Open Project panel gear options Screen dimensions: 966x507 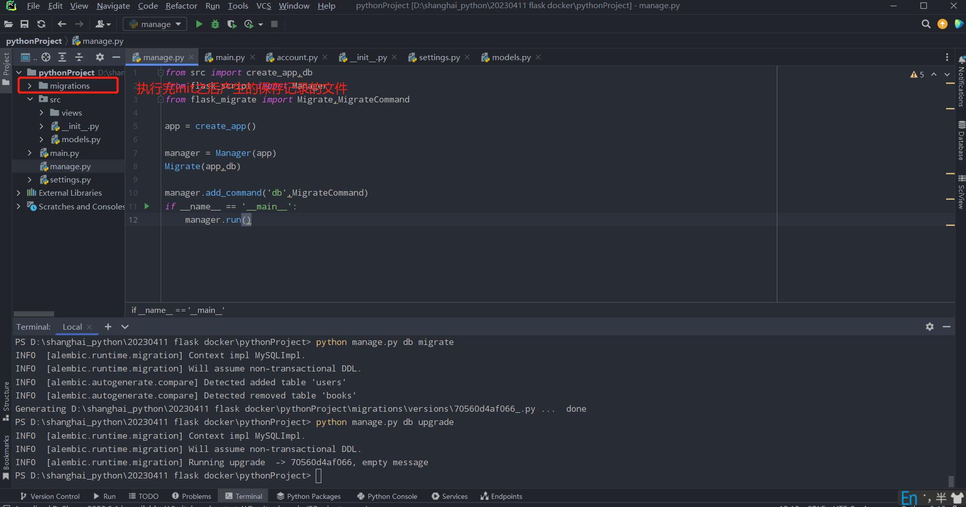pos(100,57)
